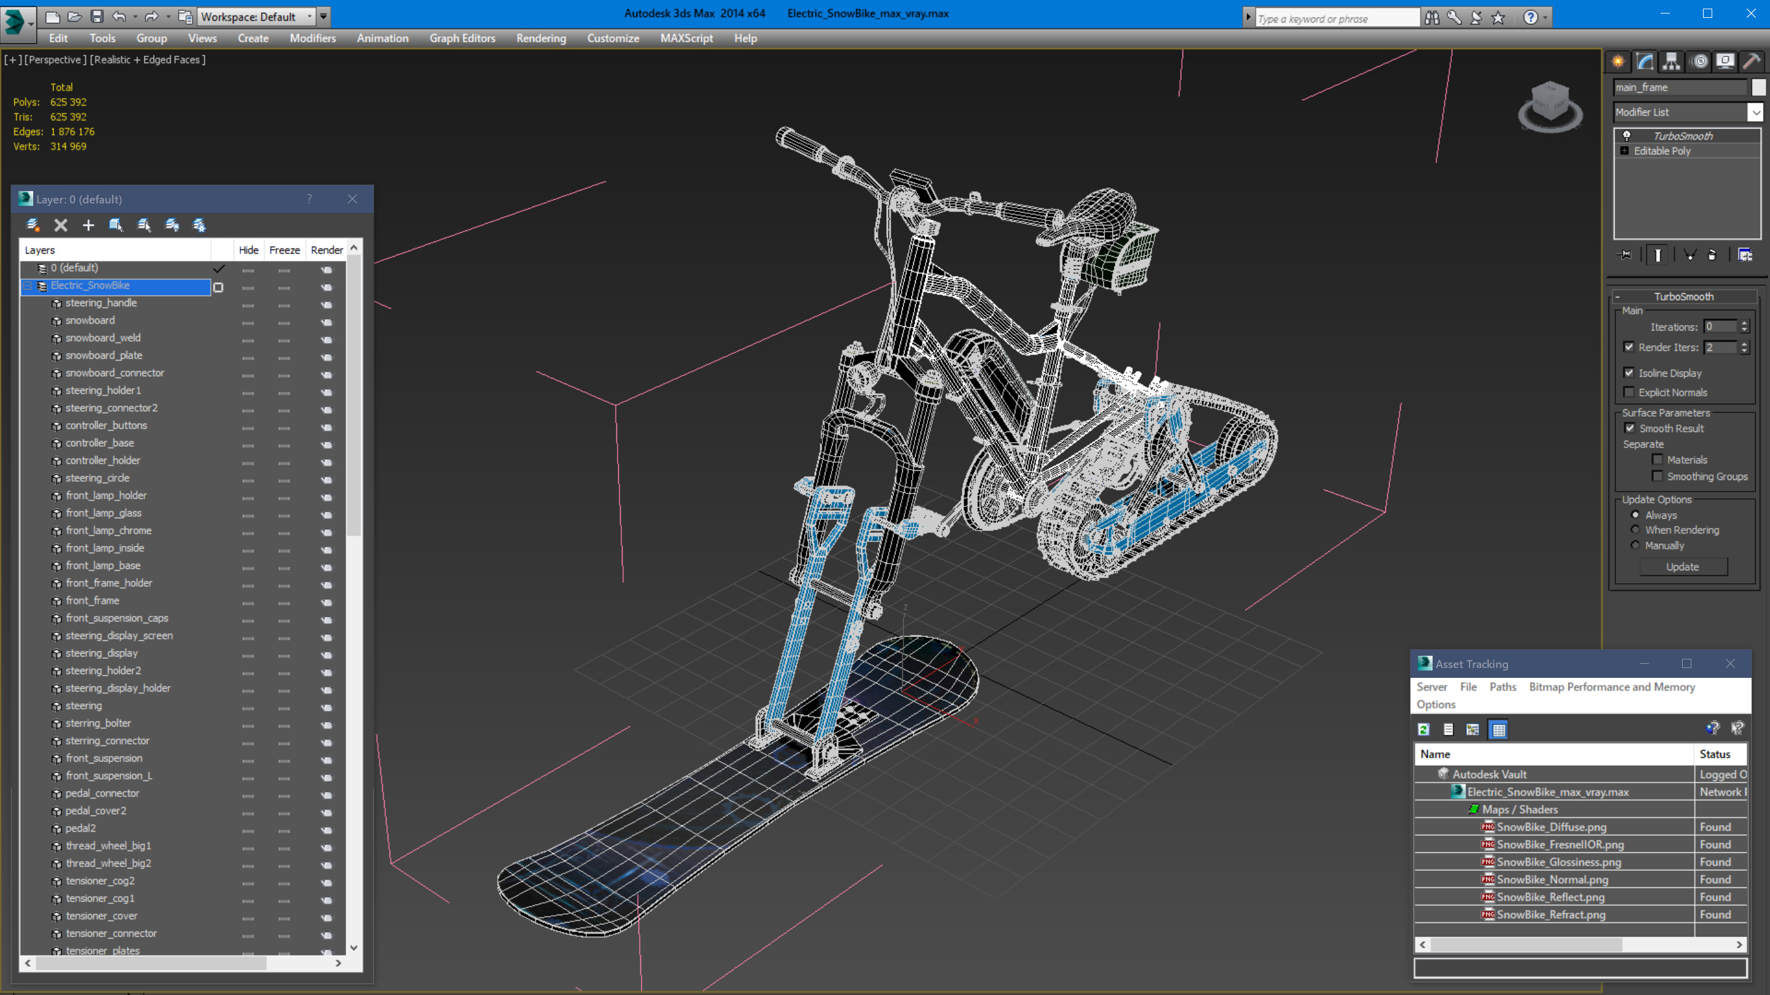This screenshot has height=995, width=1770.
Task: Select the Manually update option
Action: [x=1635, y=545]
